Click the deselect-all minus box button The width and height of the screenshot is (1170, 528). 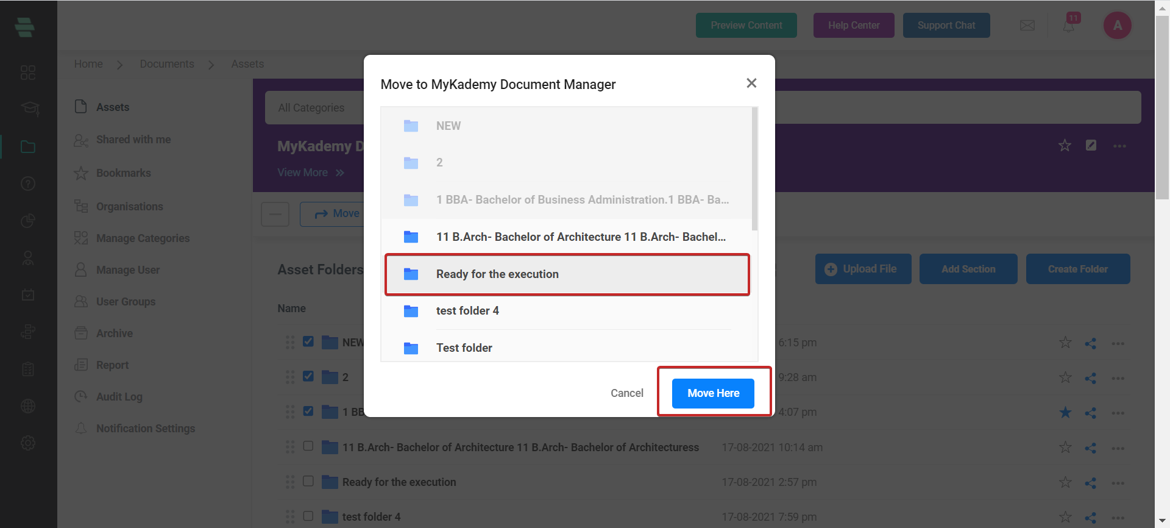tap(275, 214)
